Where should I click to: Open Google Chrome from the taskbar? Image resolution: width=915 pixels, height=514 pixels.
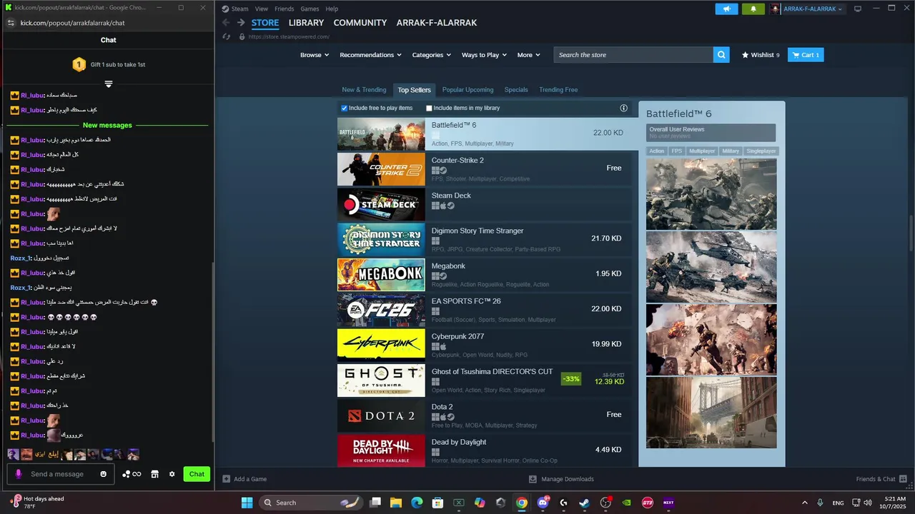click(522, 503)
